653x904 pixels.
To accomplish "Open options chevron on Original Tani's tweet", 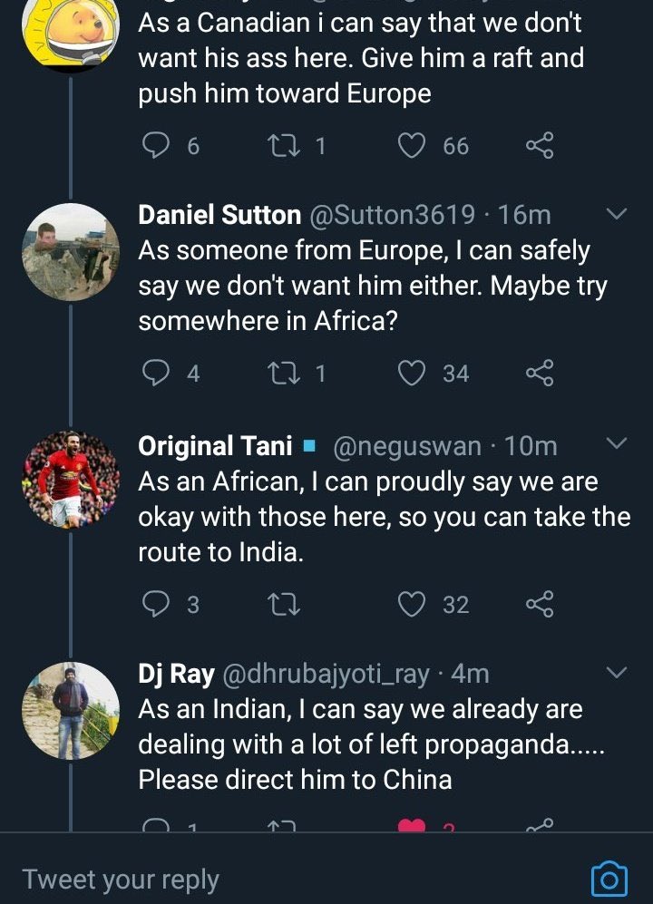I will pyautogui.click(x=617, y=442).
